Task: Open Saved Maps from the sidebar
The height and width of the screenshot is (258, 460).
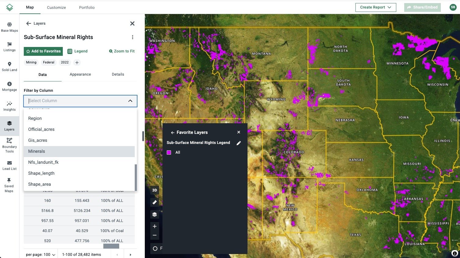Action: click(9, 185)
